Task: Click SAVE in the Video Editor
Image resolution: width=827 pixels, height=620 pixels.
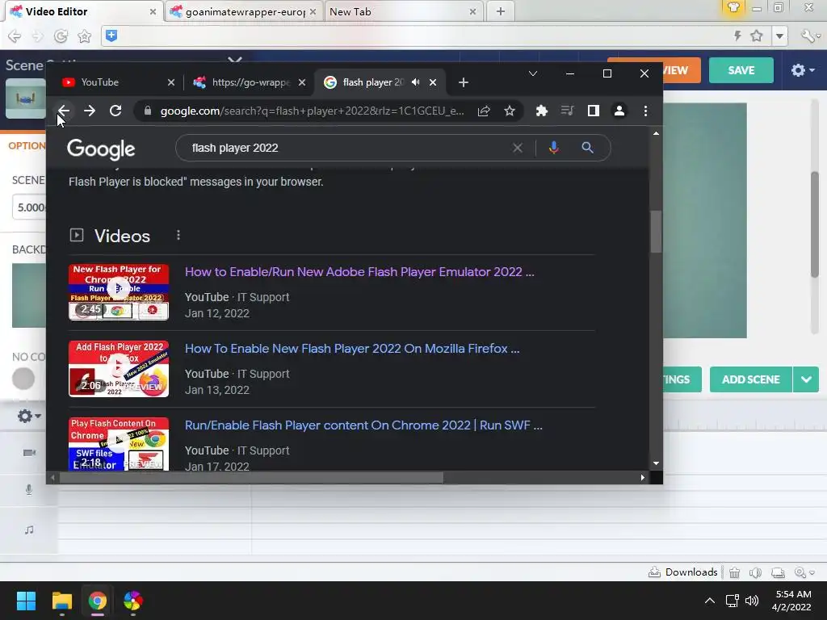Action: click(741, 70)
